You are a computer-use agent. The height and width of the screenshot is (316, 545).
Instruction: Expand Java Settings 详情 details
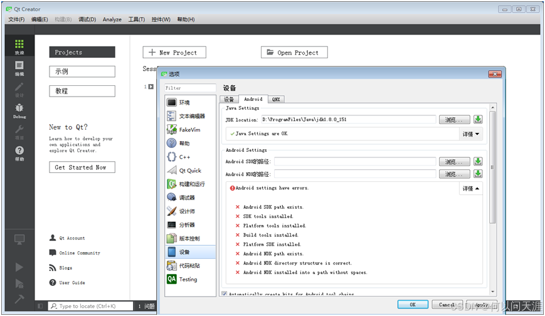tap(471, 134)
